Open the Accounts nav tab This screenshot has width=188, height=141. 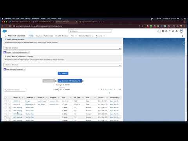pos(99,36)
